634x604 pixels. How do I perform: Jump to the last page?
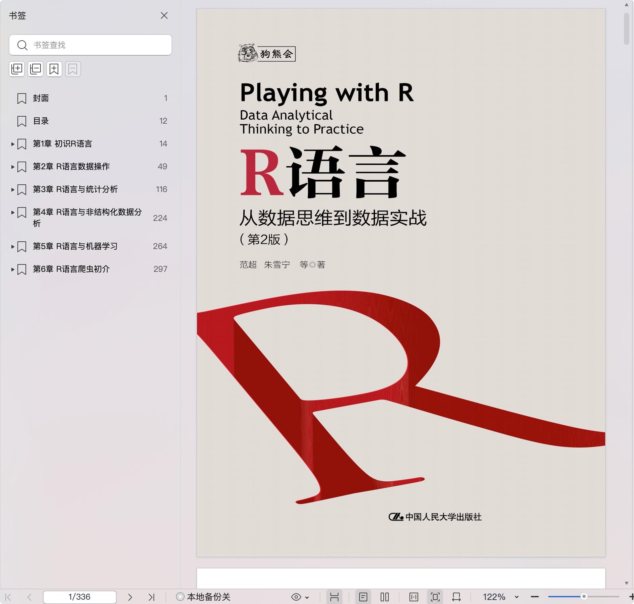pos(151,597)
